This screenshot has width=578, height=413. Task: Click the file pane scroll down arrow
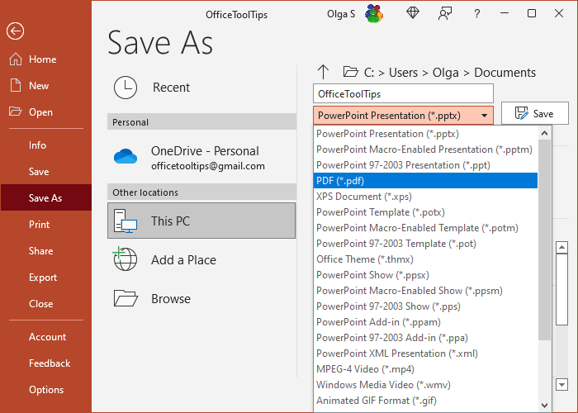[x=561, y=385]
